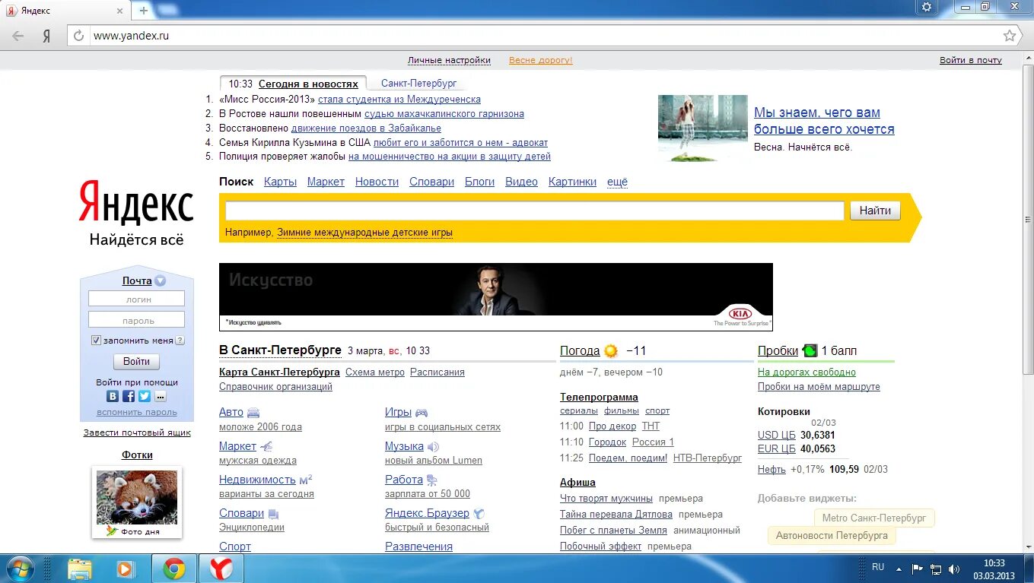The height and width of the screenshot is (583, 1034).
Task: Click the main search input field
Action: click(535, 211)
